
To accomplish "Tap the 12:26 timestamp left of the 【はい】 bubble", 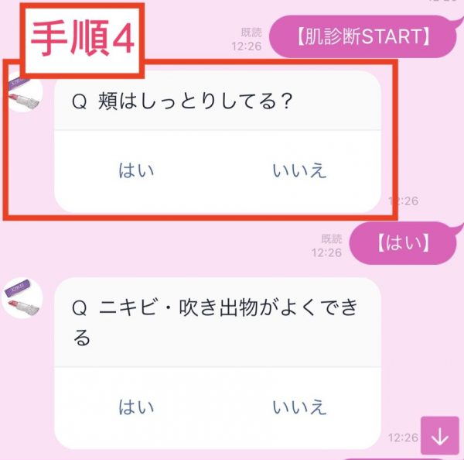I will click(x=326, y=252).
